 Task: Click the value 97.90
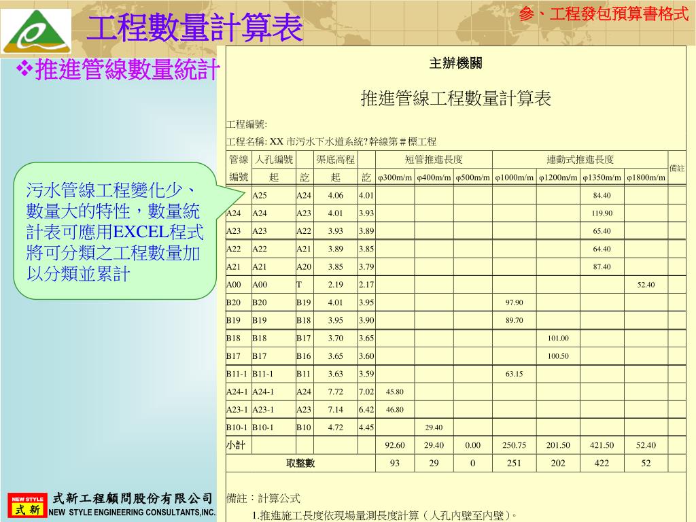click(x=514, y=302)
